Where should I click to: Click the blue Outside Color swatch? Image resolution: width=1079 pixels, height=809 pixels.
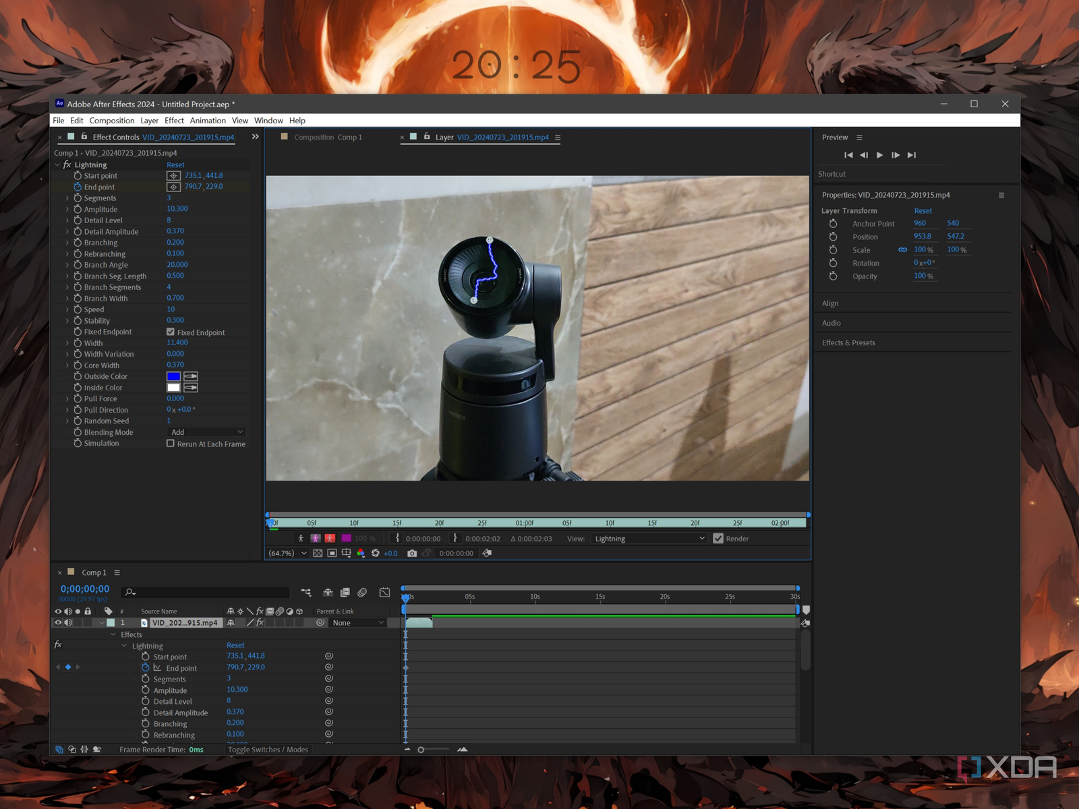tap(173, 376)
